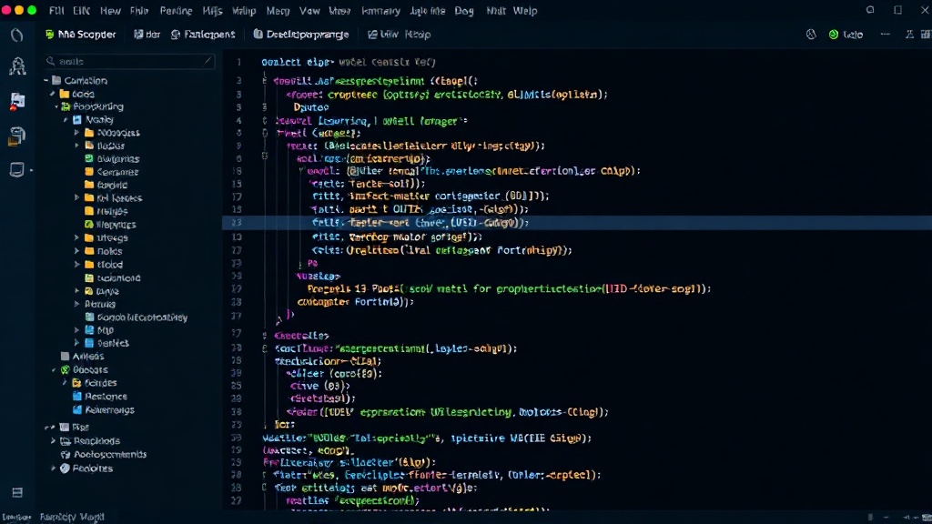This screenshot has width=932, height=524.
Task: Select the 'Aoctoscmtnints' tree item
Action: pyautogui.click(x=104, y=455)
